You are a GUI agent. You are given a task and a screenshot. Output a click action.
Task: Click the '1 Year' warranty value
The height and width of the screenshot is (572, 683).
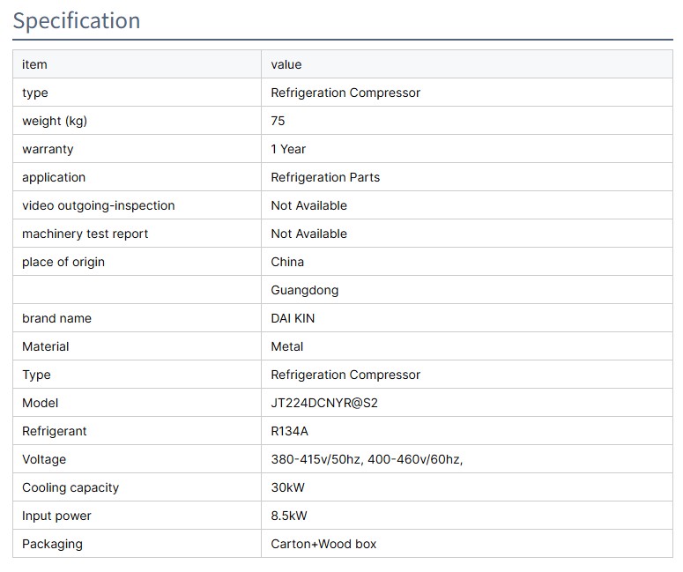click(288, 149)
